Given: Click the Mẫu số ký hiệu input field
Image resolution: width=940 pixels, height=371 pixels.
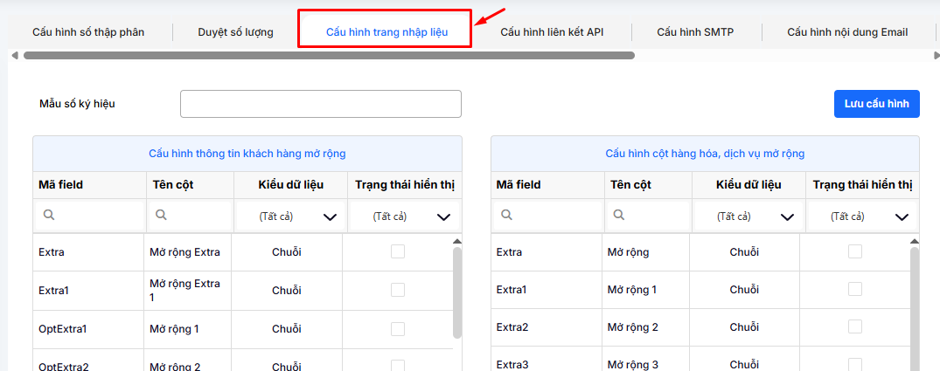Looking at the screenshot, I should pos(320,104).
